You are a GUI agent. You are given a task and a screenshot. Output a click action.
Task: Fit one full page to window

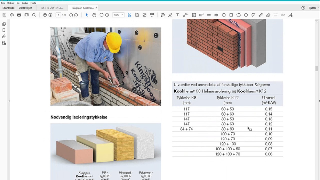coord(137,15)
